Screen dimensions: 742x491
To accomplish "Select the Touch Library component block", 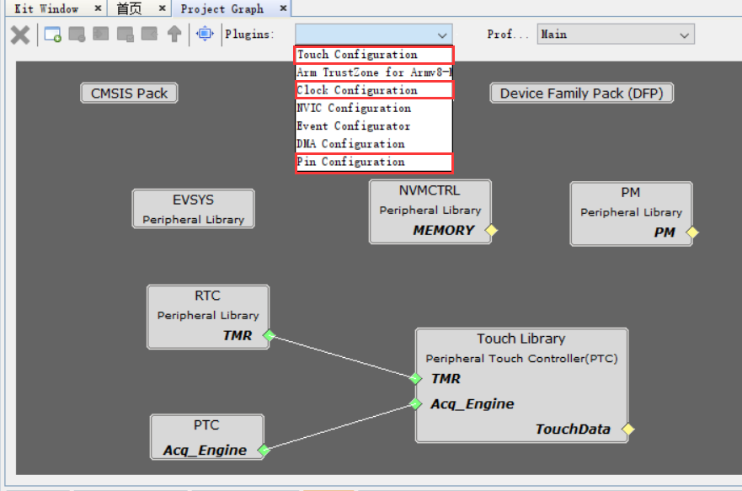I will pyautogui.click(x=521, y=386).
